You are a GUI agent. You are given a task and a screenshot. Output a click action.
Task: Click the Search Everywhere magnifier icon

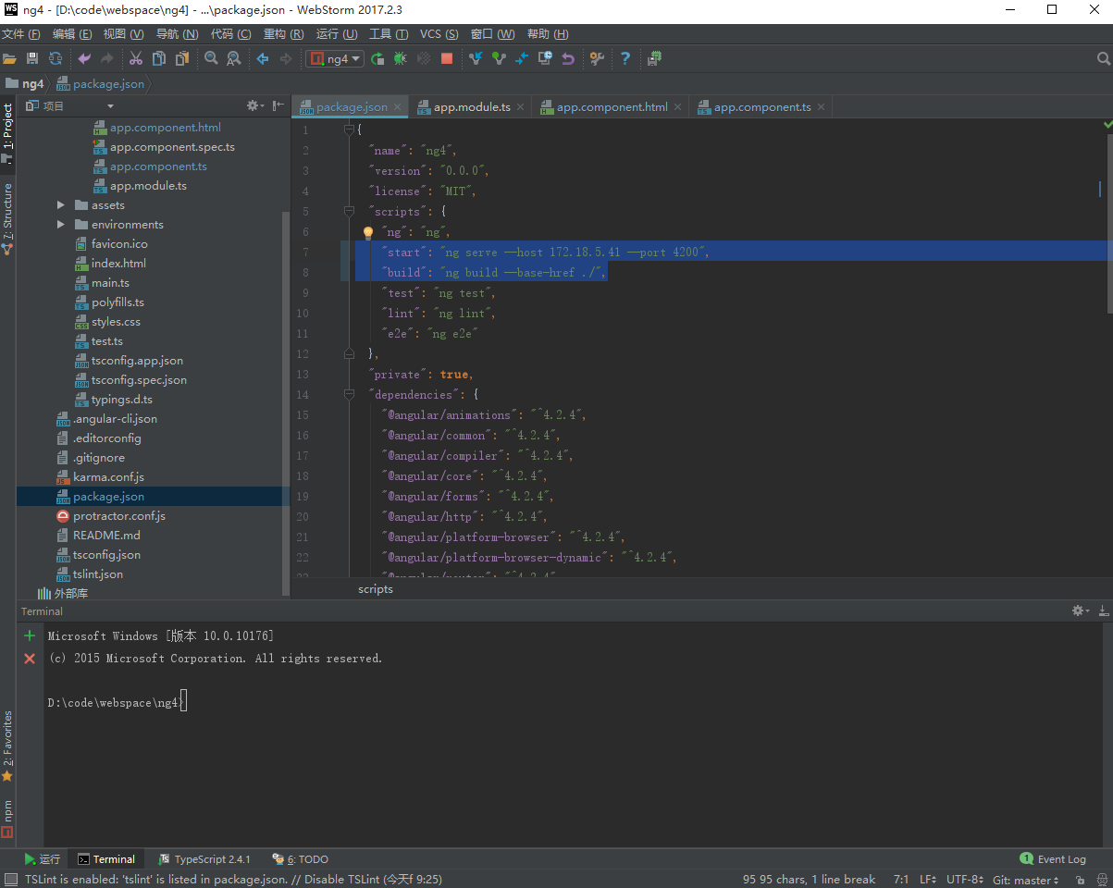(1103, 58)
